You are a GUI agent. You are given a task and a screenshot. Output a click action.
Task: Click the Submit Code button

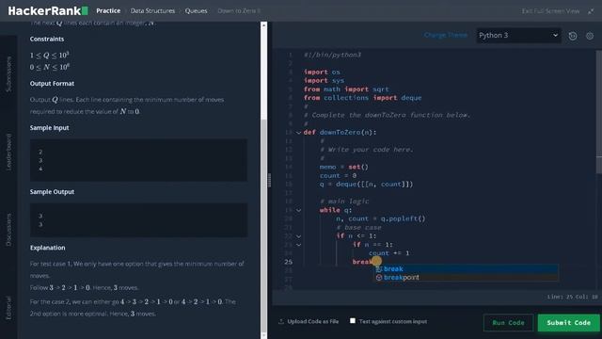[568, 322]
